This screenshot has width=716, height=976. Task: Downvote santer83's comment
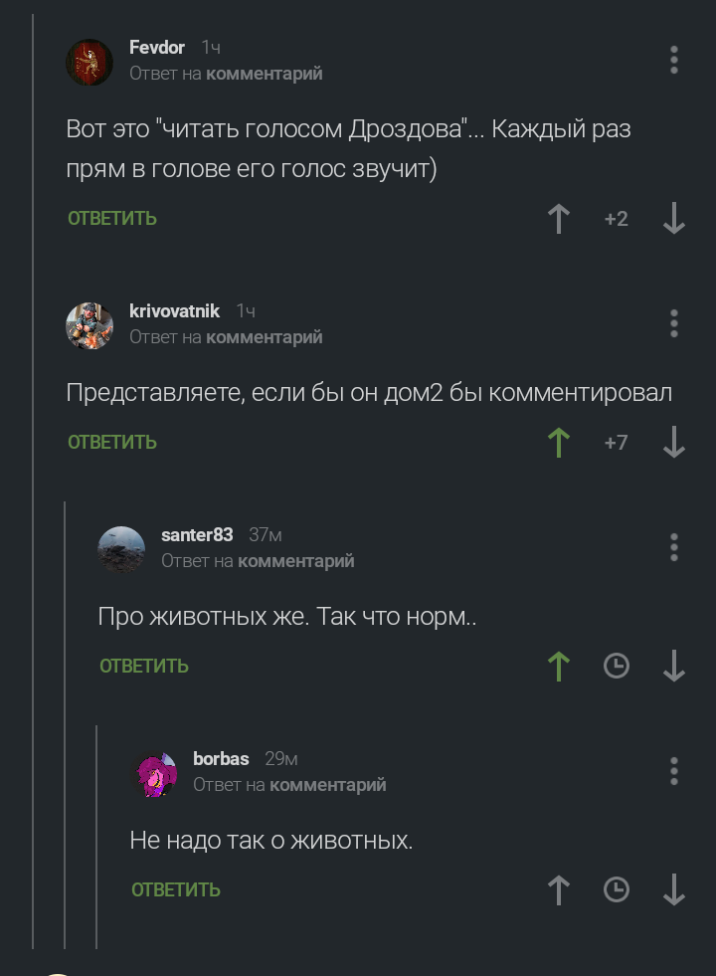tap(673, 666)
